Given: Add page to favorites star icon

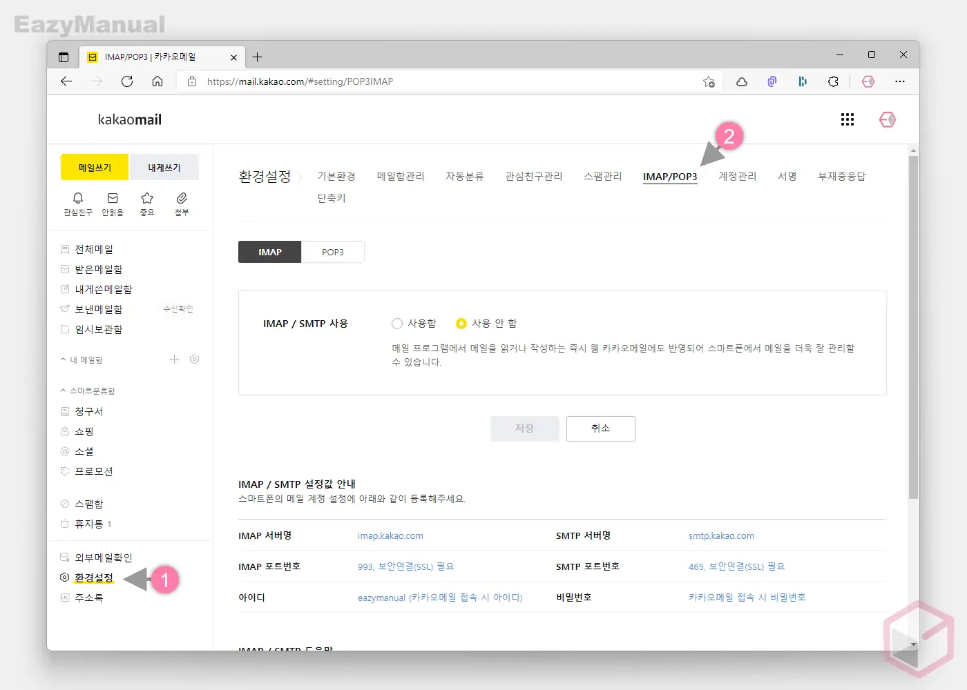Looking at the screenshot, I should click(x=709, y=81).
